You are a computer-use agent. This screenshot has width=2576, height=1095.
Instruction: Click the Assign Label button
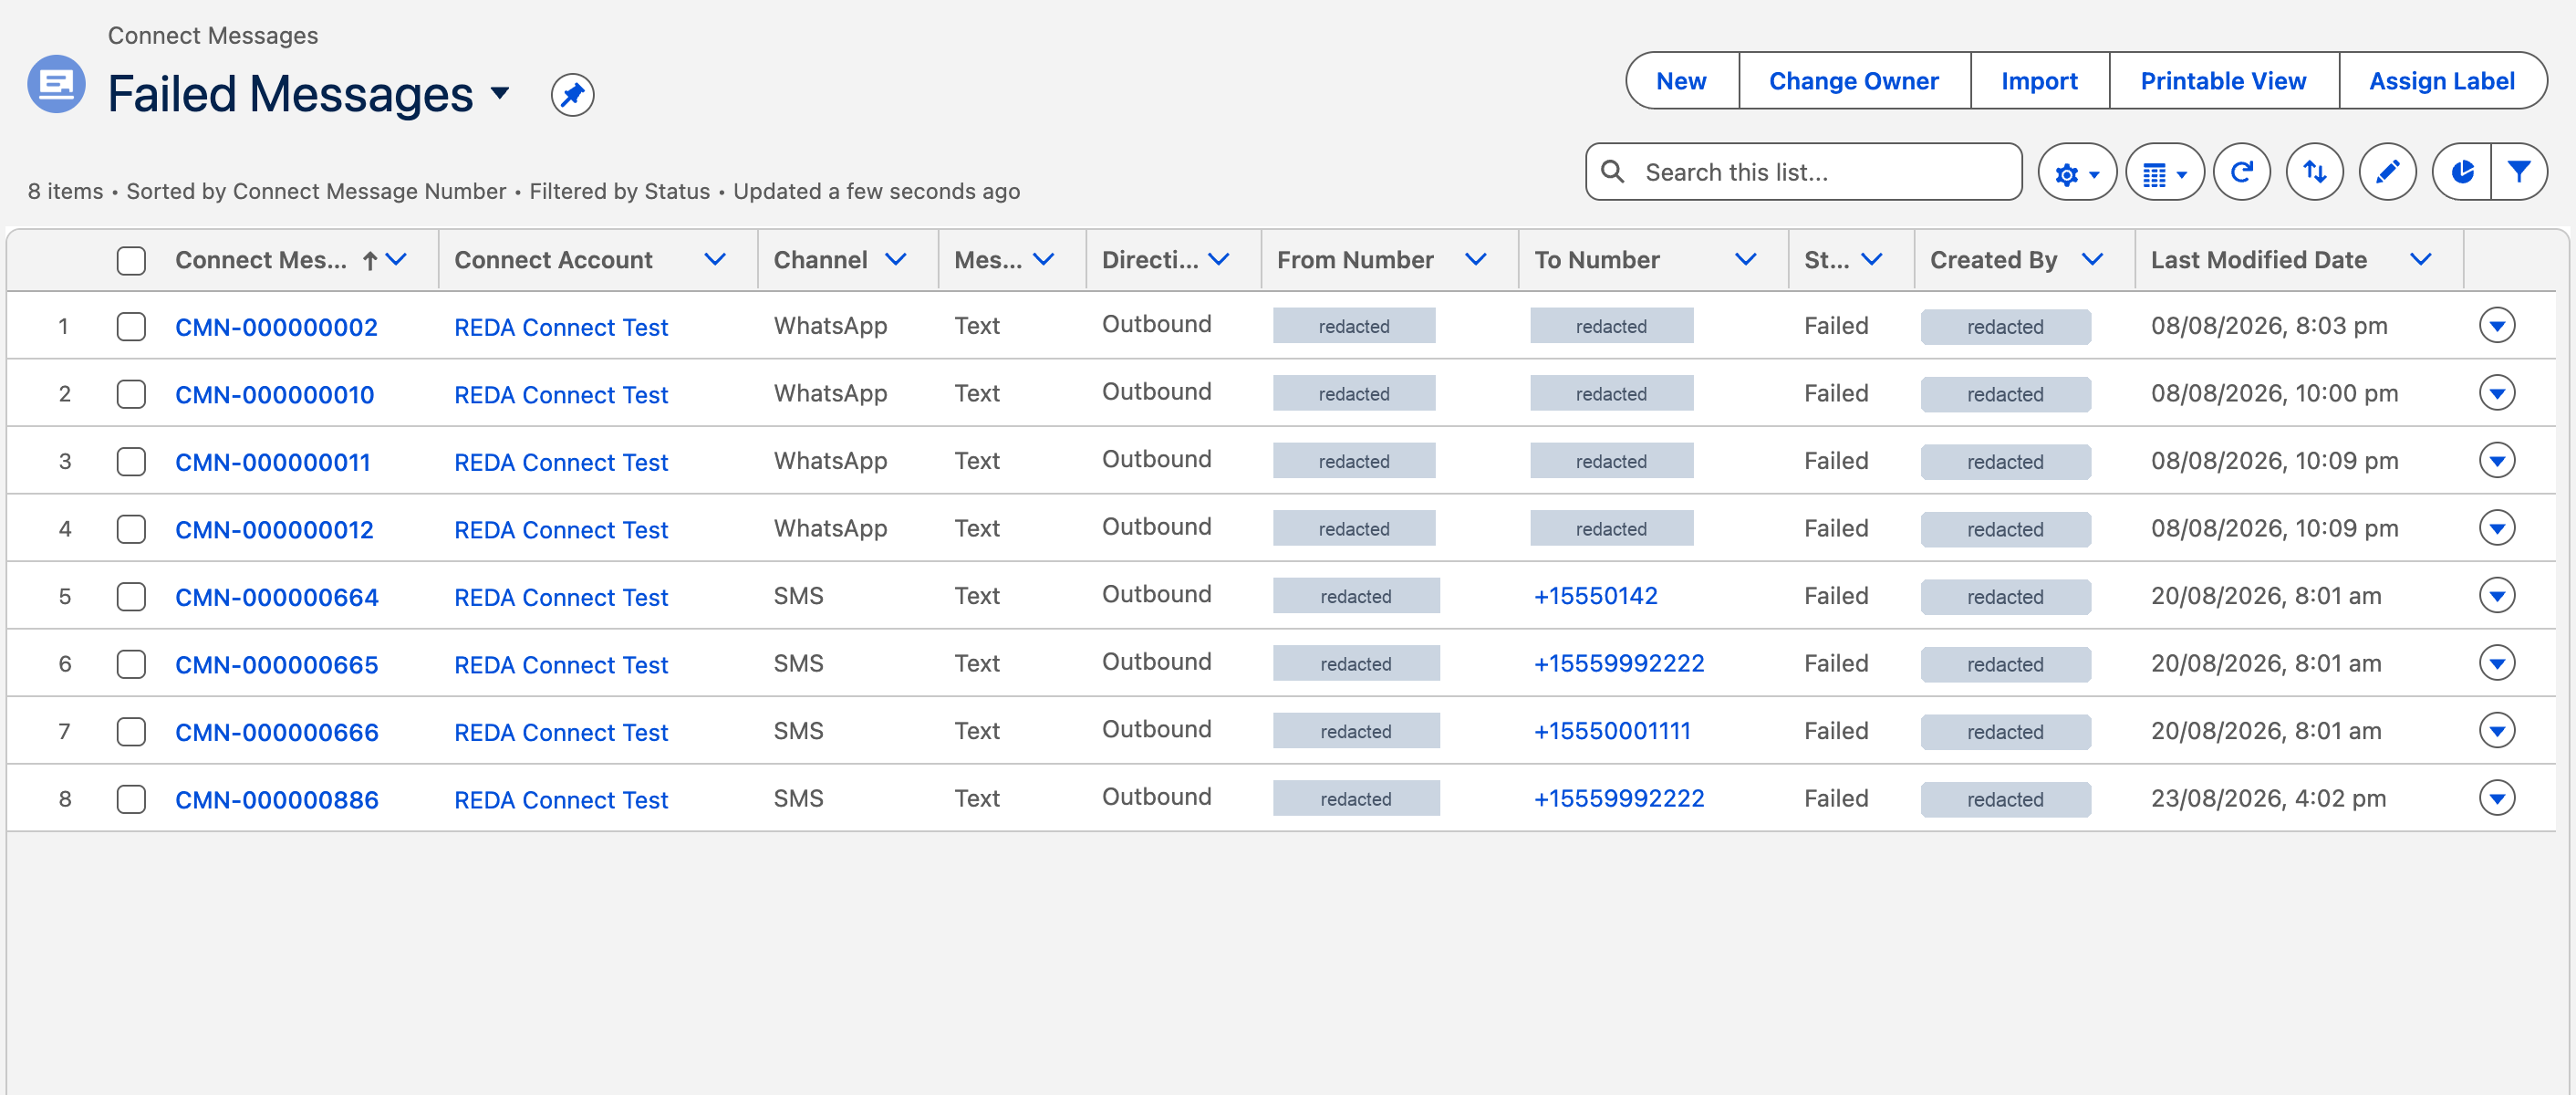pyautogui.click(x=2441, y=81)
